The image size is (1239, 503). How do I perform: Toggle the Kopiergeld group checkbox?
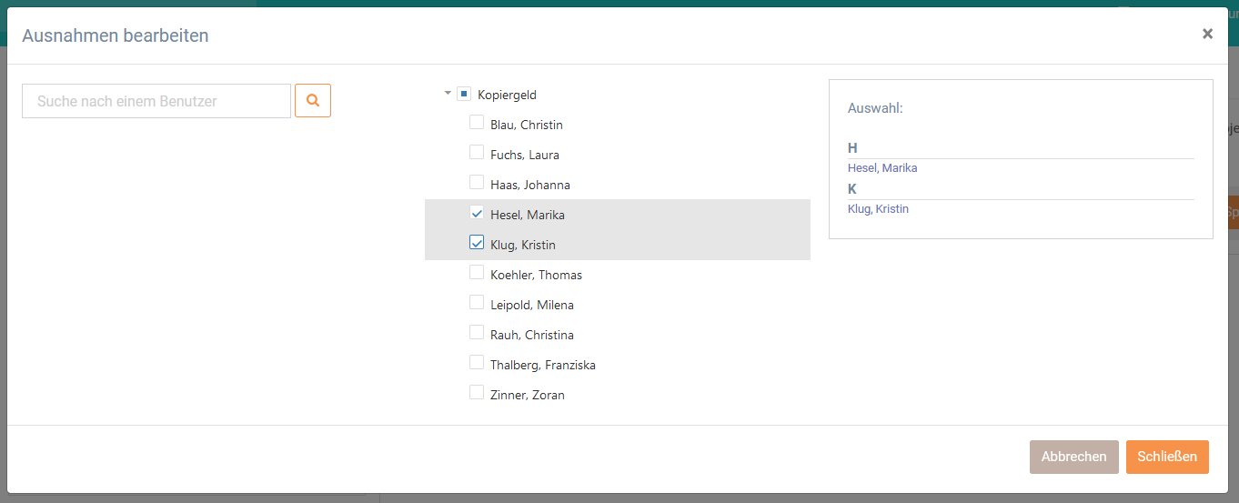(464, 94)
